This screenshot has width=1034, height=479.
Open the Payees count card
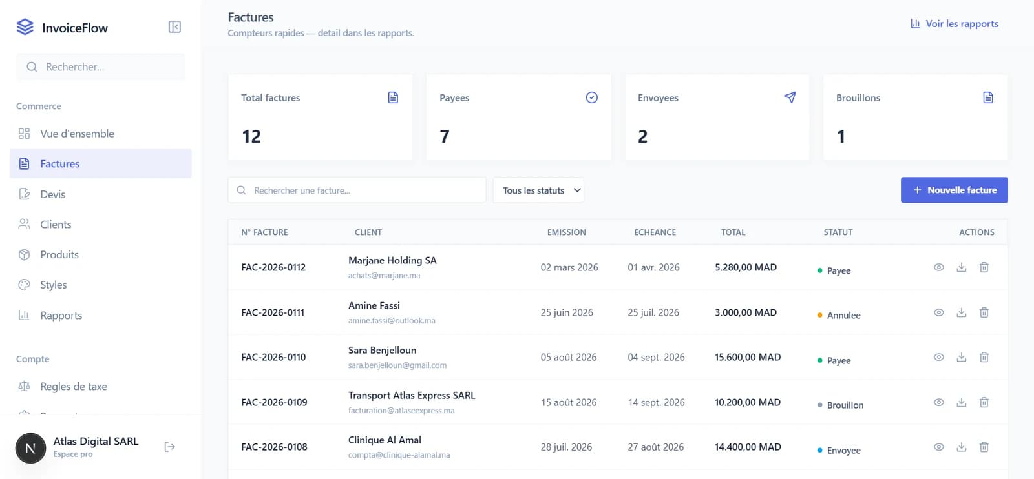coord(519,117)
